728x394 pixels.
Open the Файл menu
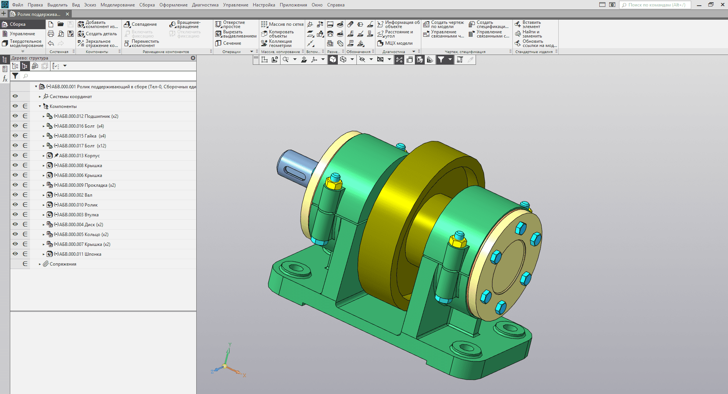pyautogui.click(x=17, y=5)
